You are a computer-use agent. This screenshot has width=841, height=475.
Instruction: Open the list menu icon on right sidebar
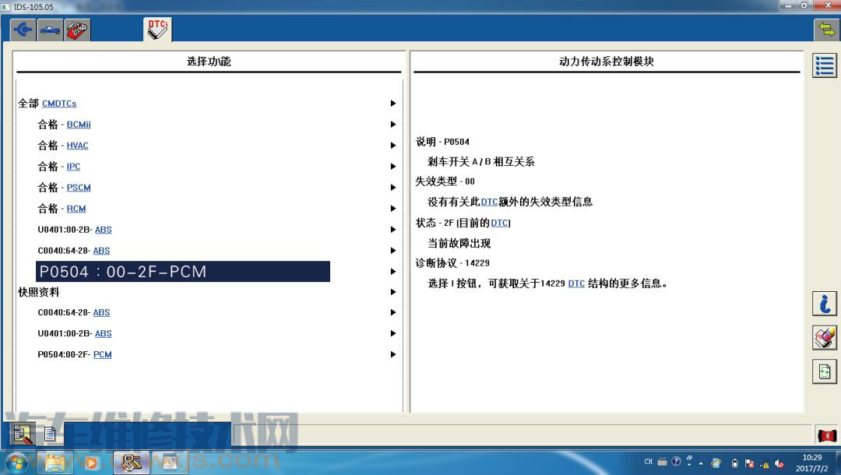coord(825,66)
